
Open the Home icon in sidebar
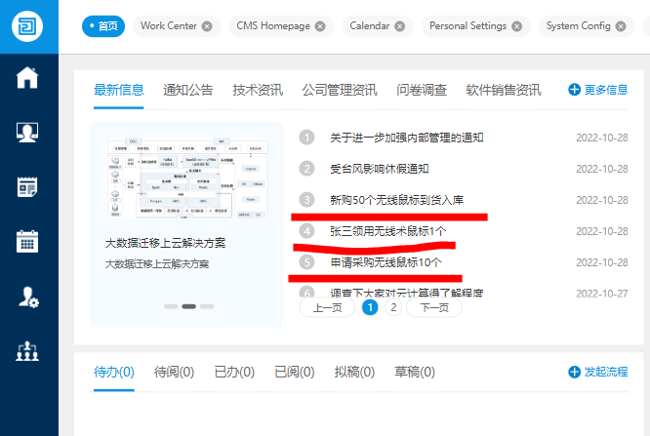(27, 77)
